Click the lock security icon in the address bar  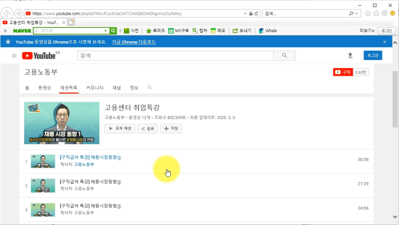click(x=251, y=13)
